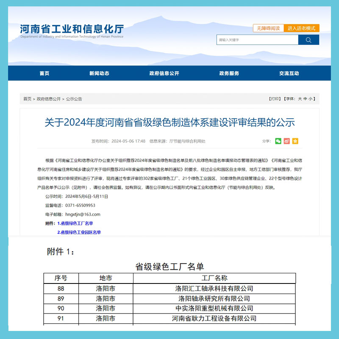Open the 政务服务 navigation menu
The image size is (339, 339).
(x=229, y=73)
